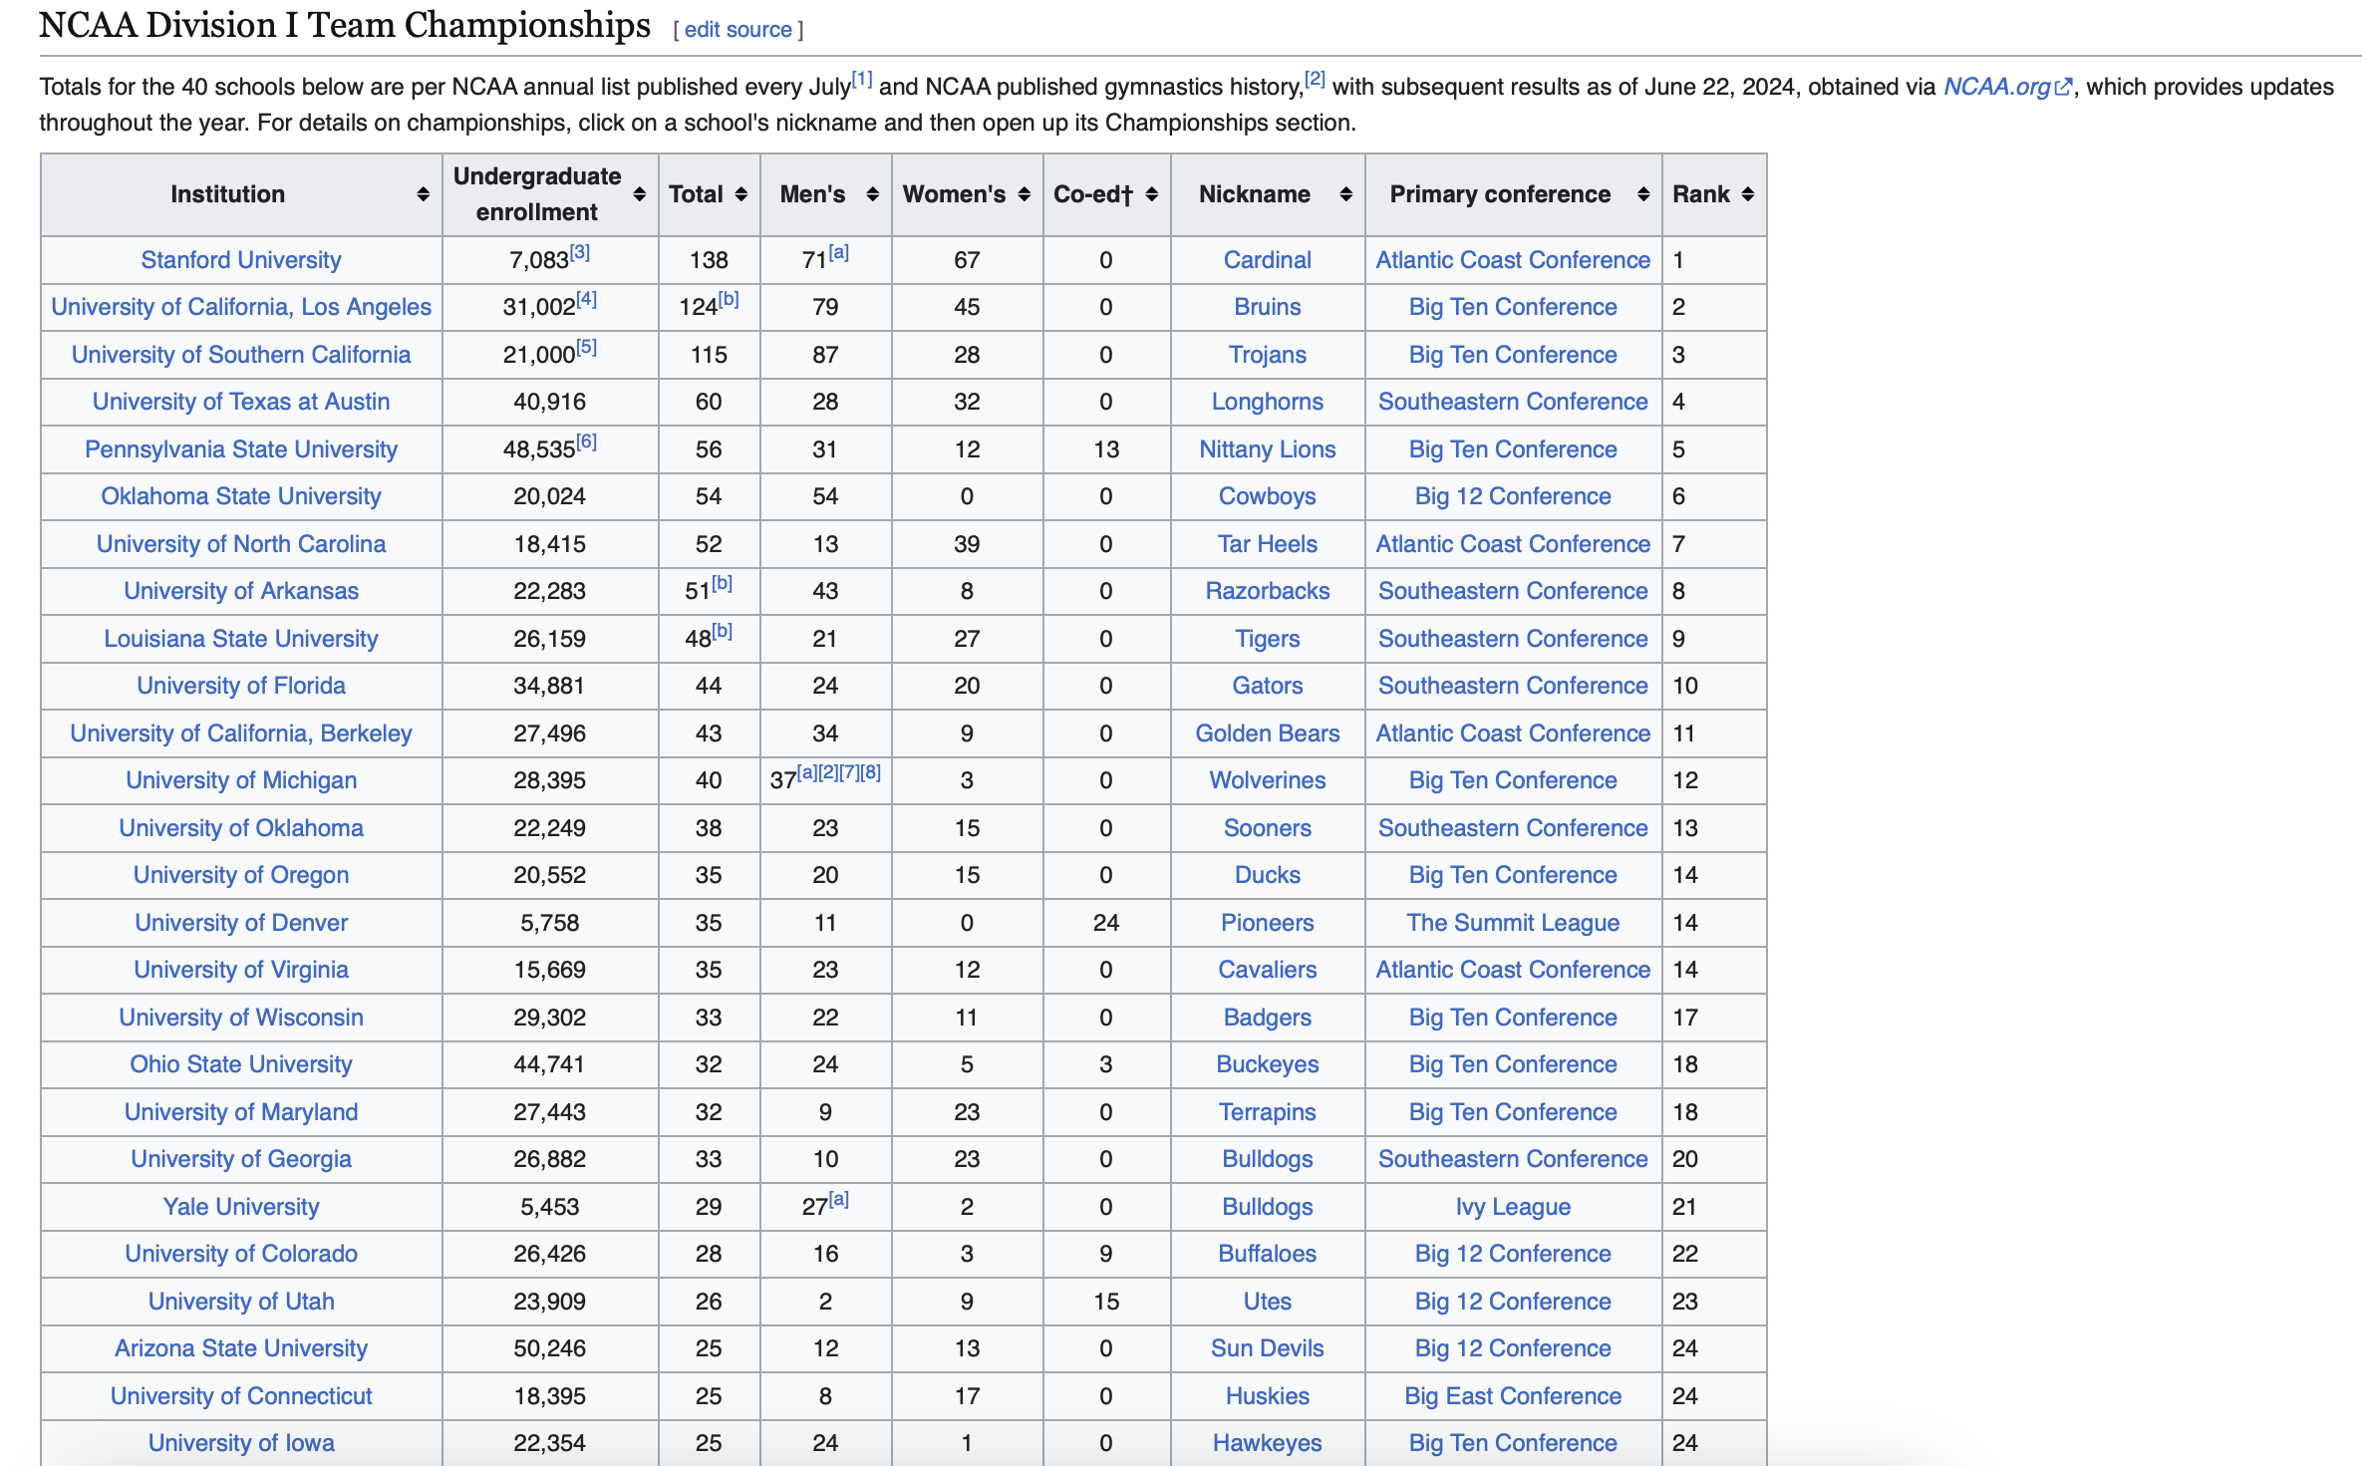Open the NCAA.org external link
2362x1466 pixels.
[2007, 87]
